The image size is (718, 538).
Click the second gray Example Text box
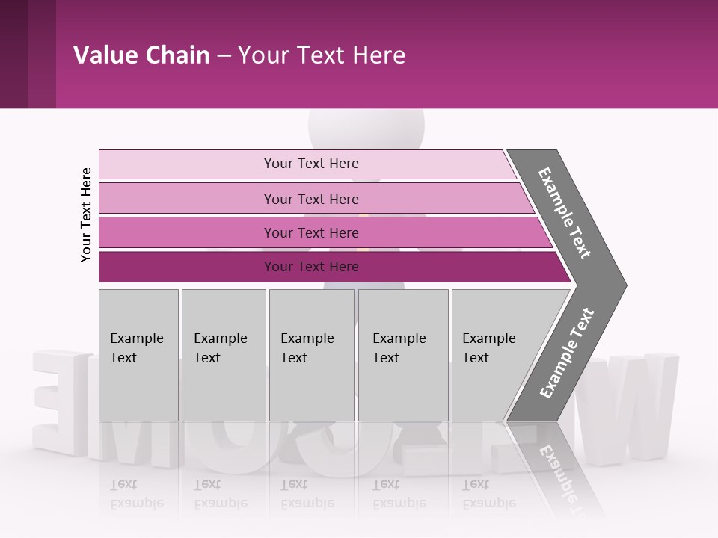[x=224, y=355]
